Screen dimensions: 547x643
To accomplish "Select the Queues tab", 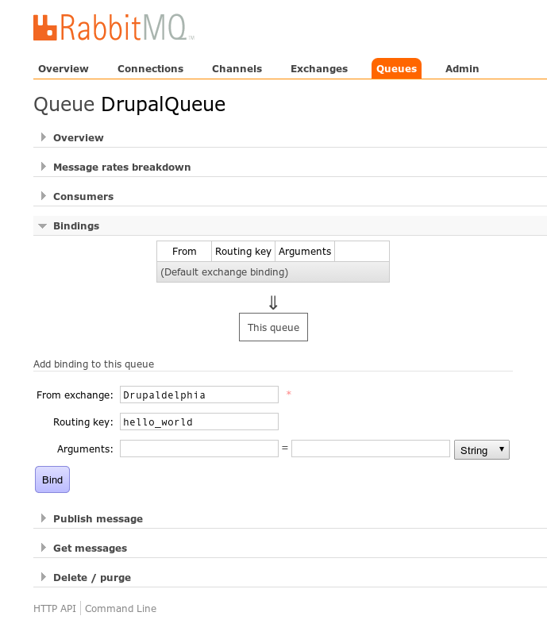I will pos(396,68).
